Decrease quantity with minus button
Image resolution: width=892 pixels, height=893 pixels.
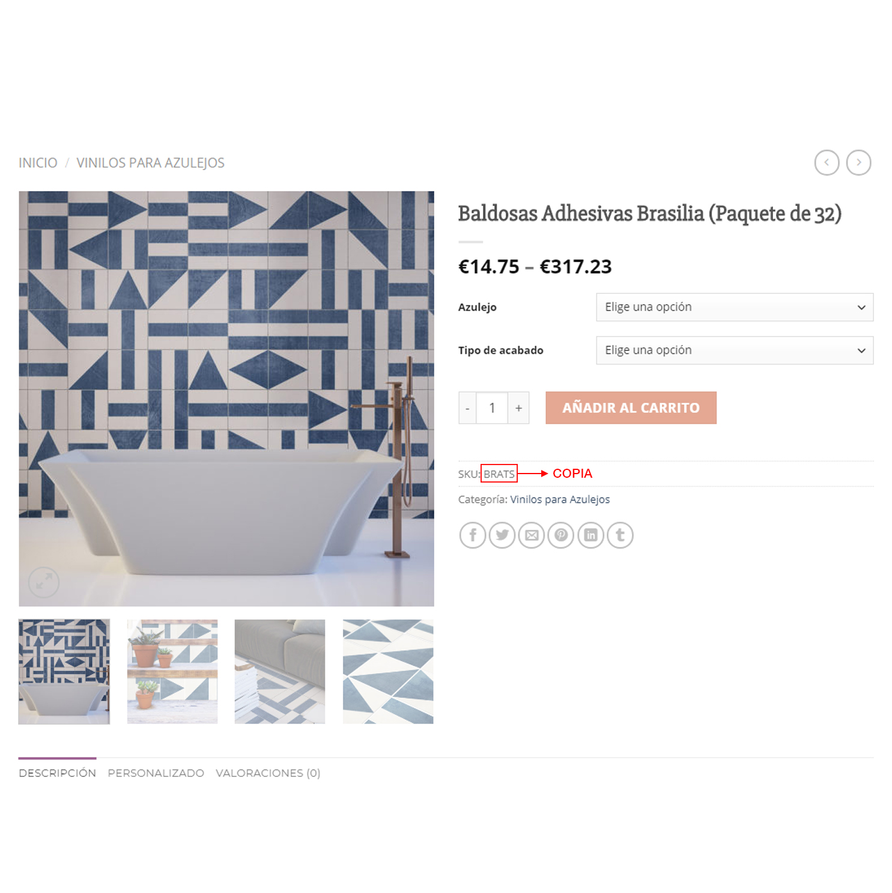[x=467, y=408]
